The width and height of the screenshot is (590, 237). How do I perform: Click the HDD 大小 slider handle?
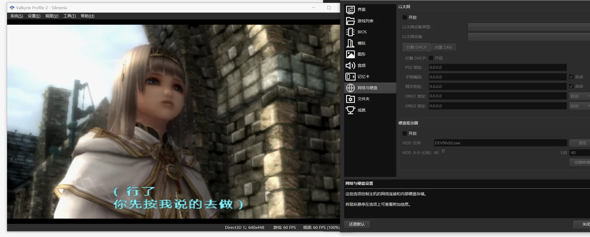coord(443,151)
